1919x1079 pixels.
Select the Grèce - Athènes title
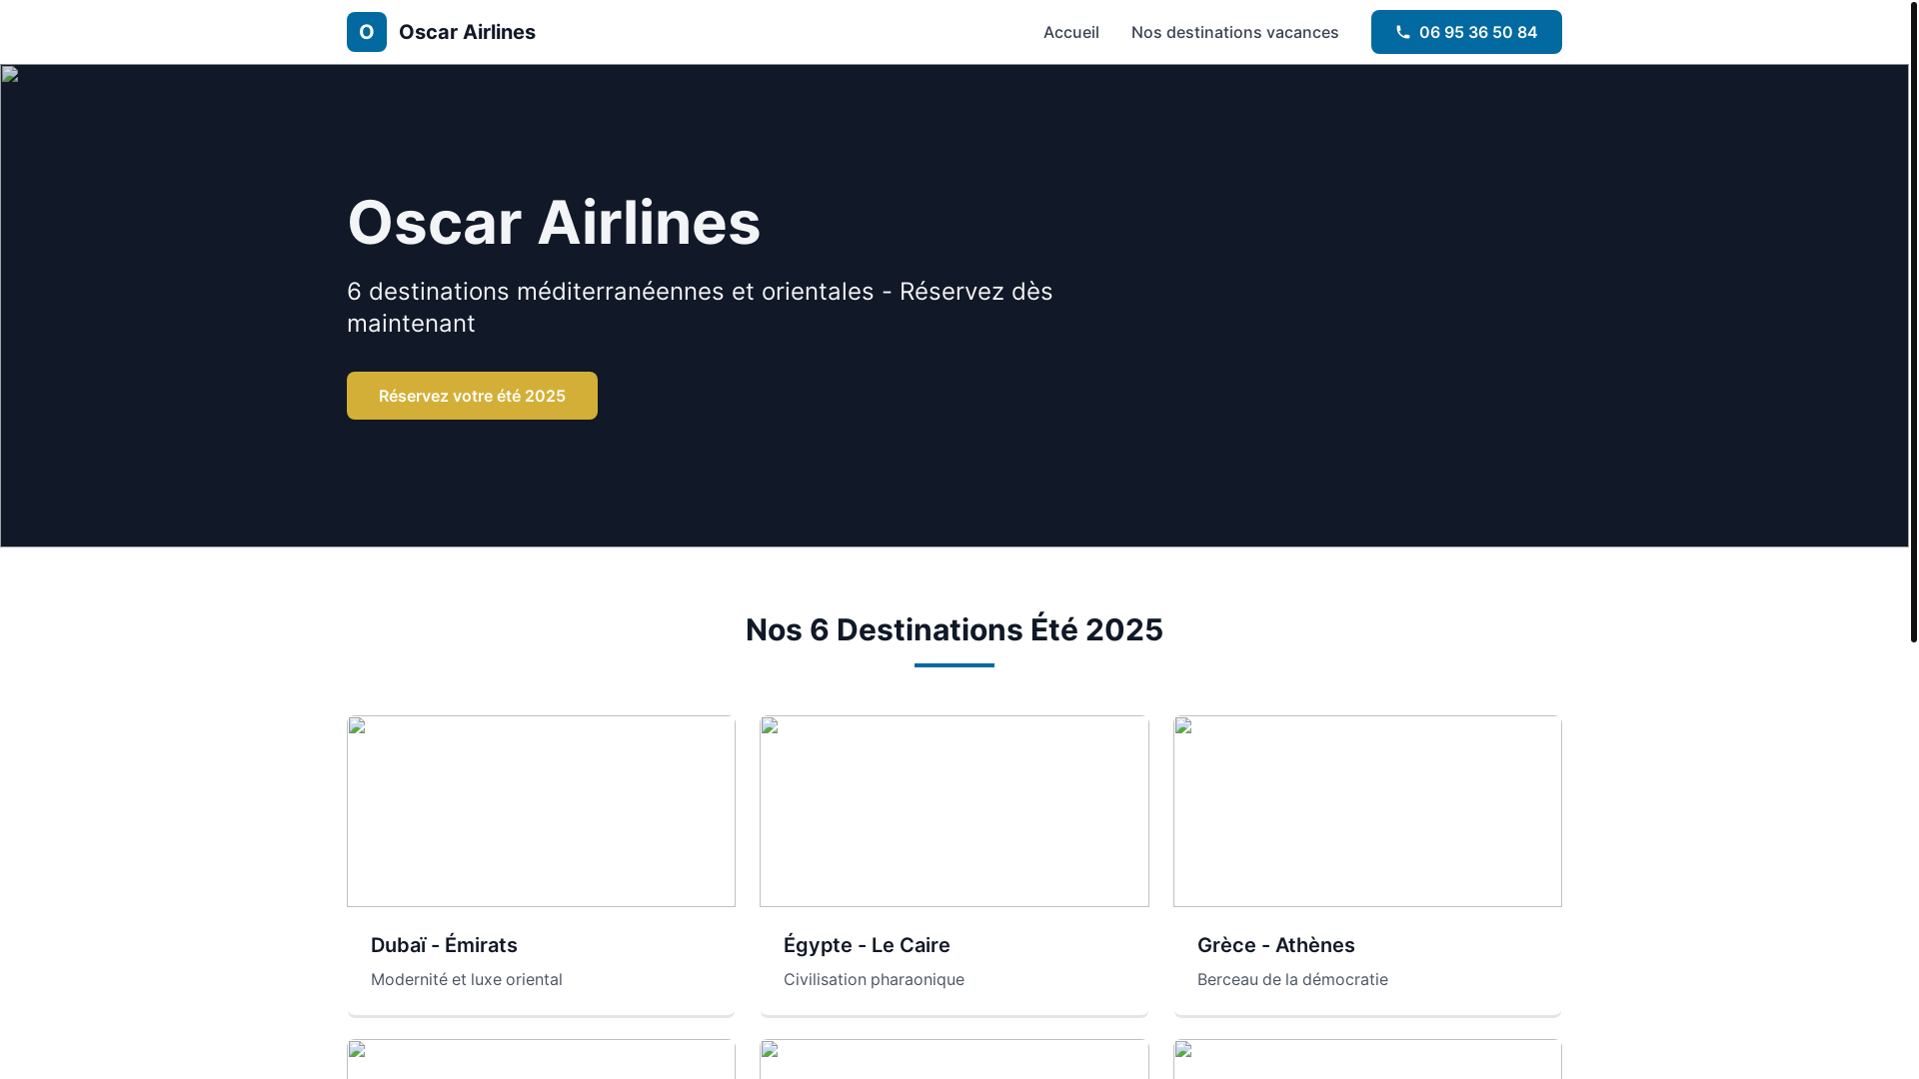click(1276, 945)
